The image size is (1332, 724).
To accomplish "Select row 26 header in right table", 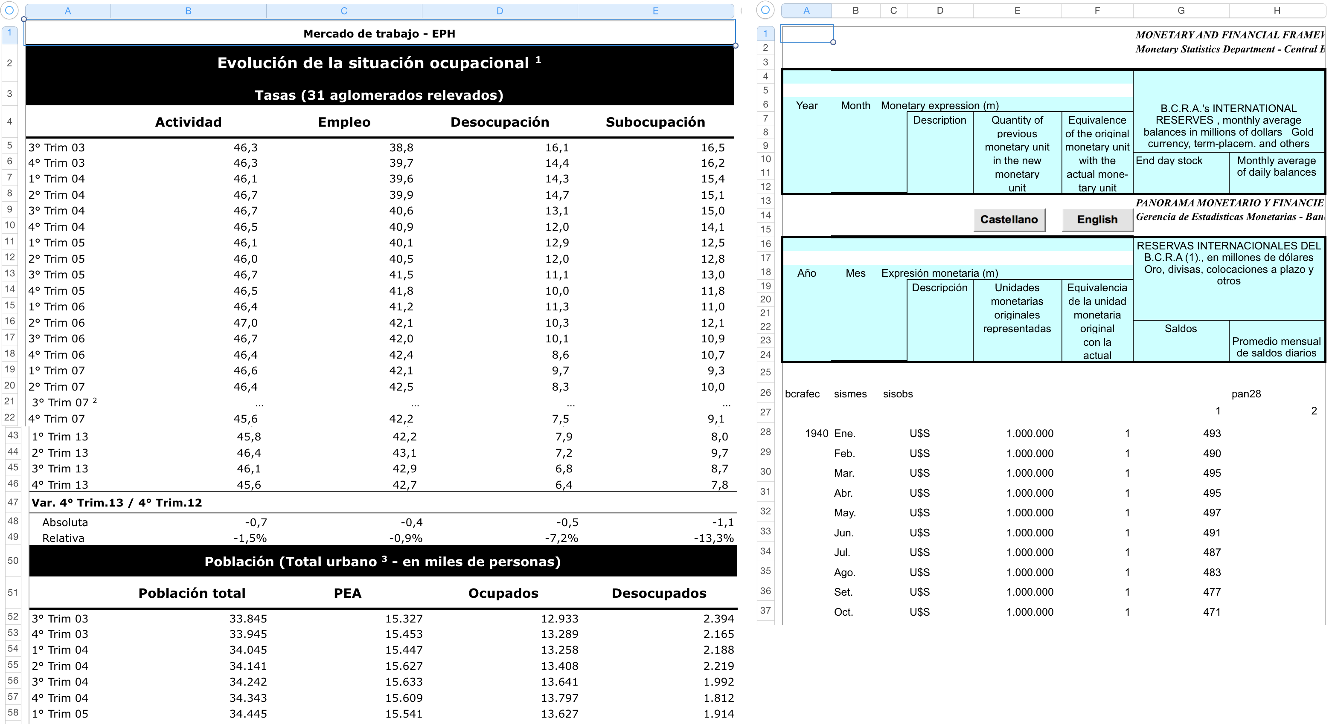I will (x=765, y=393).
